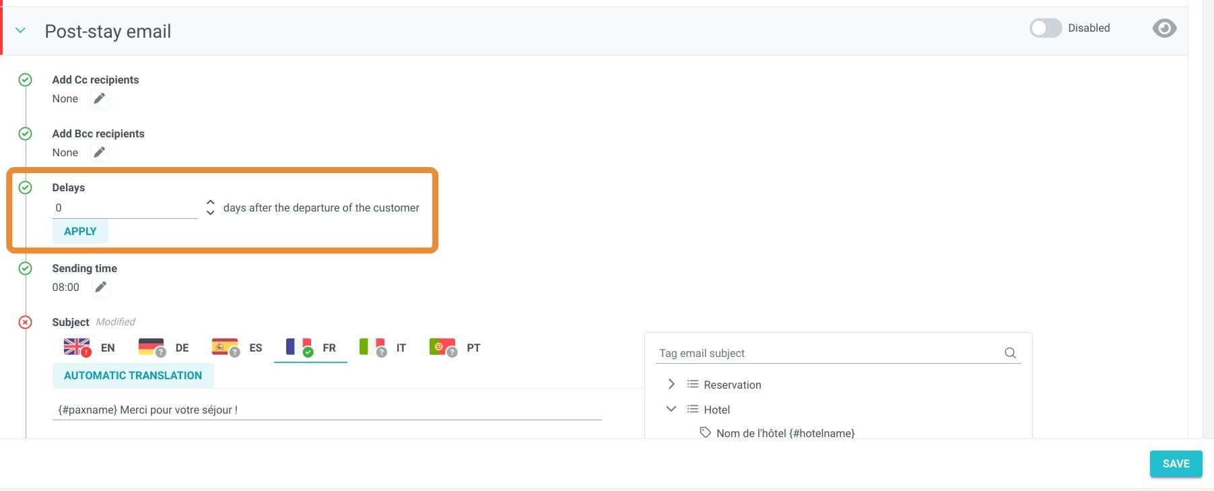Collapse the Post-stay email section chevron
The width and height of the screenshot is (1214, 491).
coord(21,30)
